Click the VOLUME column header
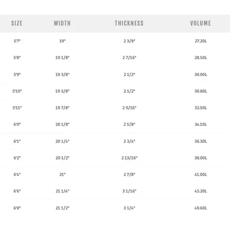The width and height of the screenshot is (230, 230). pyautogui.click(x=200, y=23)
